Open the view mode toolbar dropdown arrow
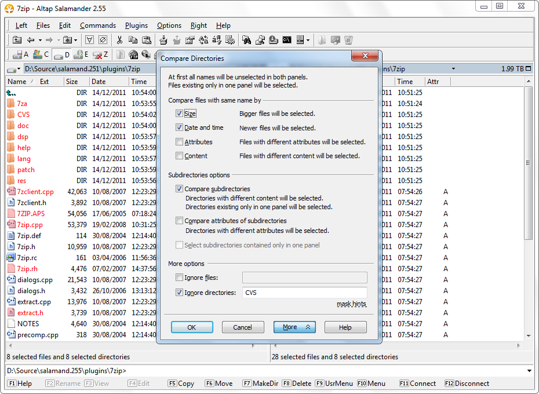 pyautogui.click(x=308, y=40)
